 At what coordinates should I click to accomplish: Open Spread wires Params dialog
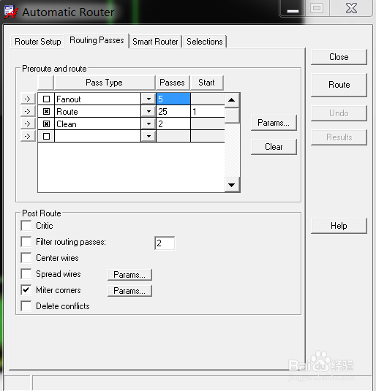[x=129, y=275]
